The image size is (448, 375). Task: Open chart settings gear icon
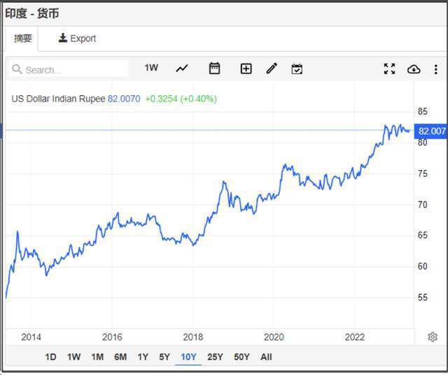coord(433,337)
